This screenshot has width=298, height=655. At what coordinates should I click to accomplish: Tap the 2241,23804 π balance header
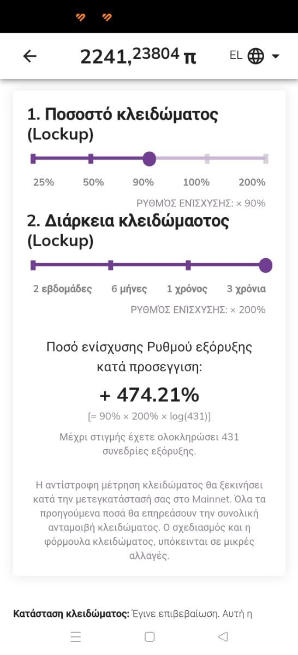tap(138, 56)
